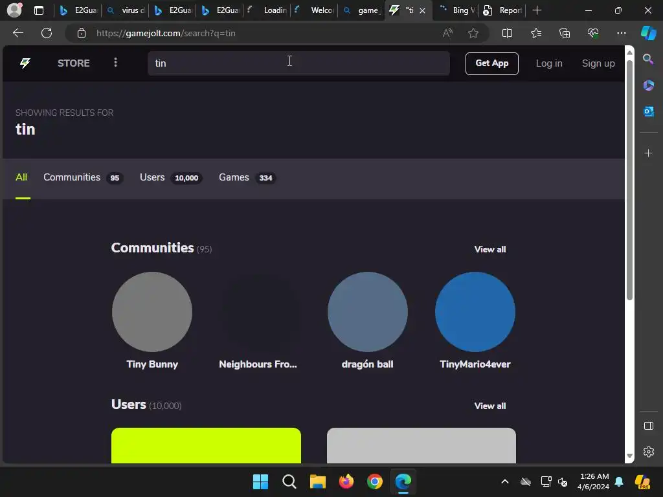Screen dimensions: 663x497
Task: Open Microsoft 365 sidebar app
Action: pos(648,85)
